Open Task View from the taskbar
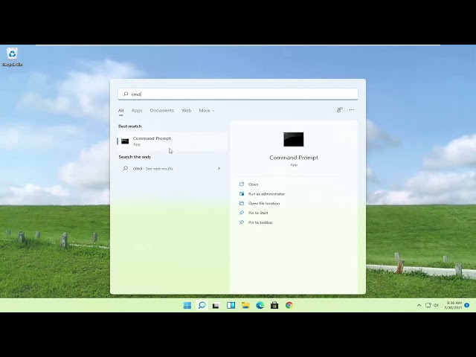This screenshot has width=476, height=357. tap(216, 306)
